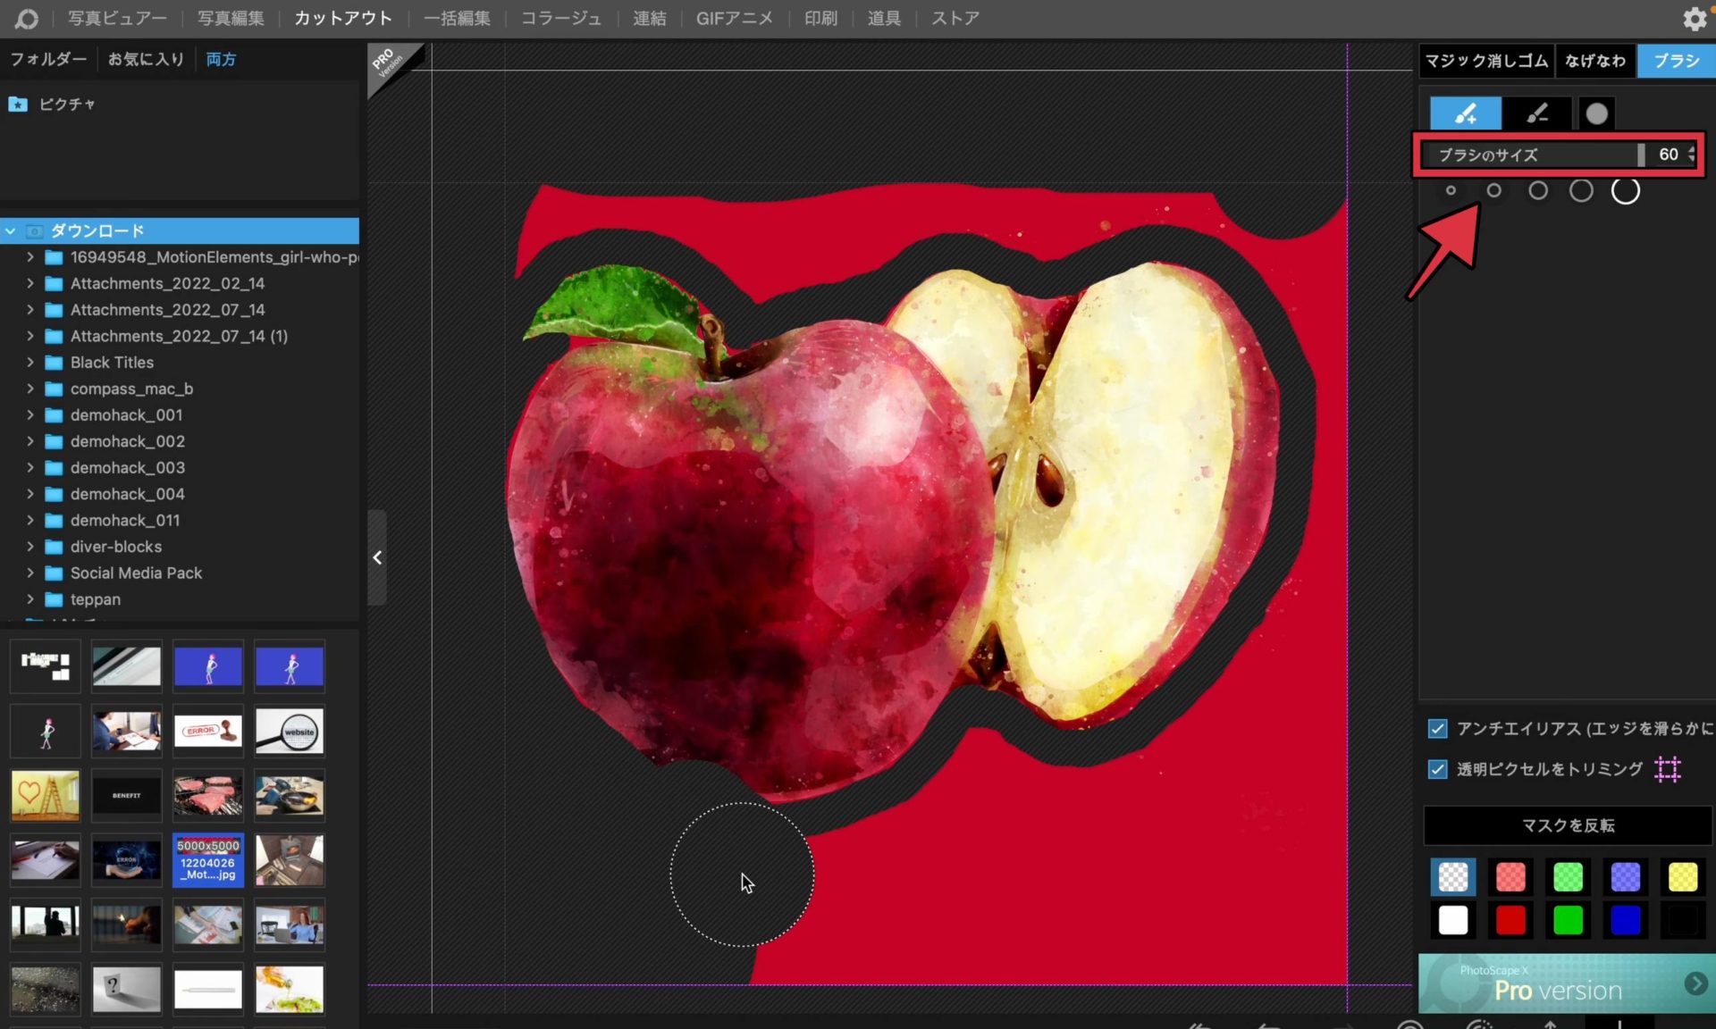Select the subtract brush tool icon
1716x1029 pixels.
tap(1536, 113)
